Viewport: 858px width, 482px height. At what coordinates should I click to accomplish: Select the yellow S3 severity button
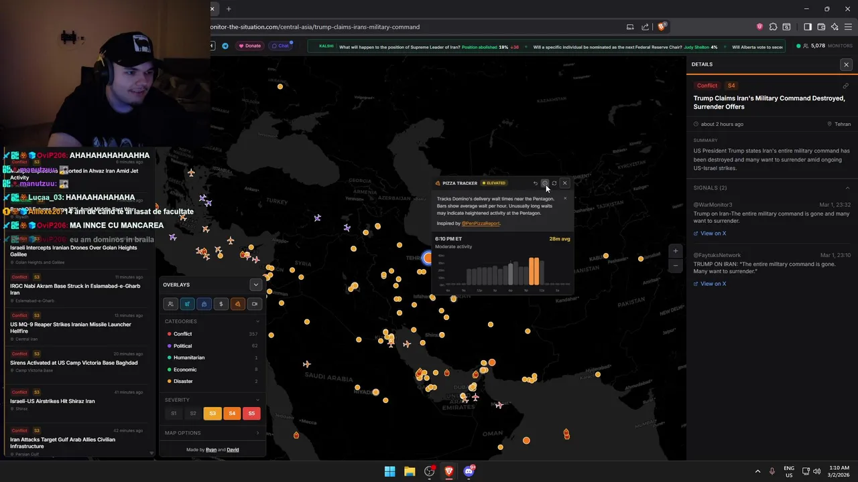(212, 413)
